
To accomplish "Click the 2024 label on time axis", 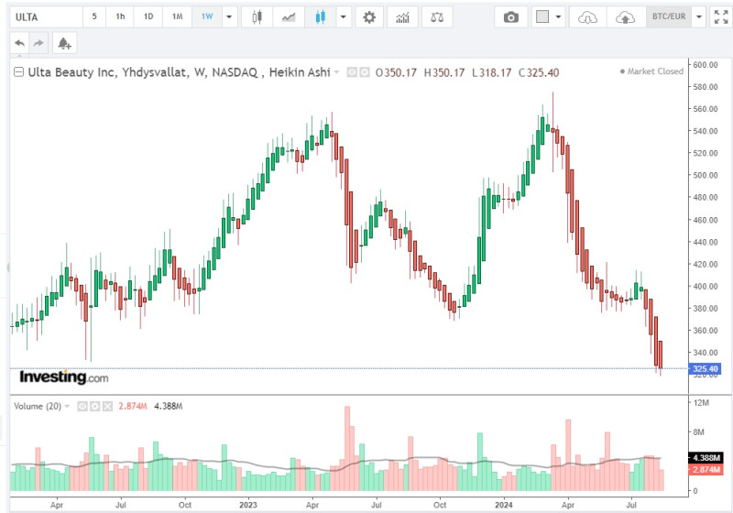I will [503, 505].
